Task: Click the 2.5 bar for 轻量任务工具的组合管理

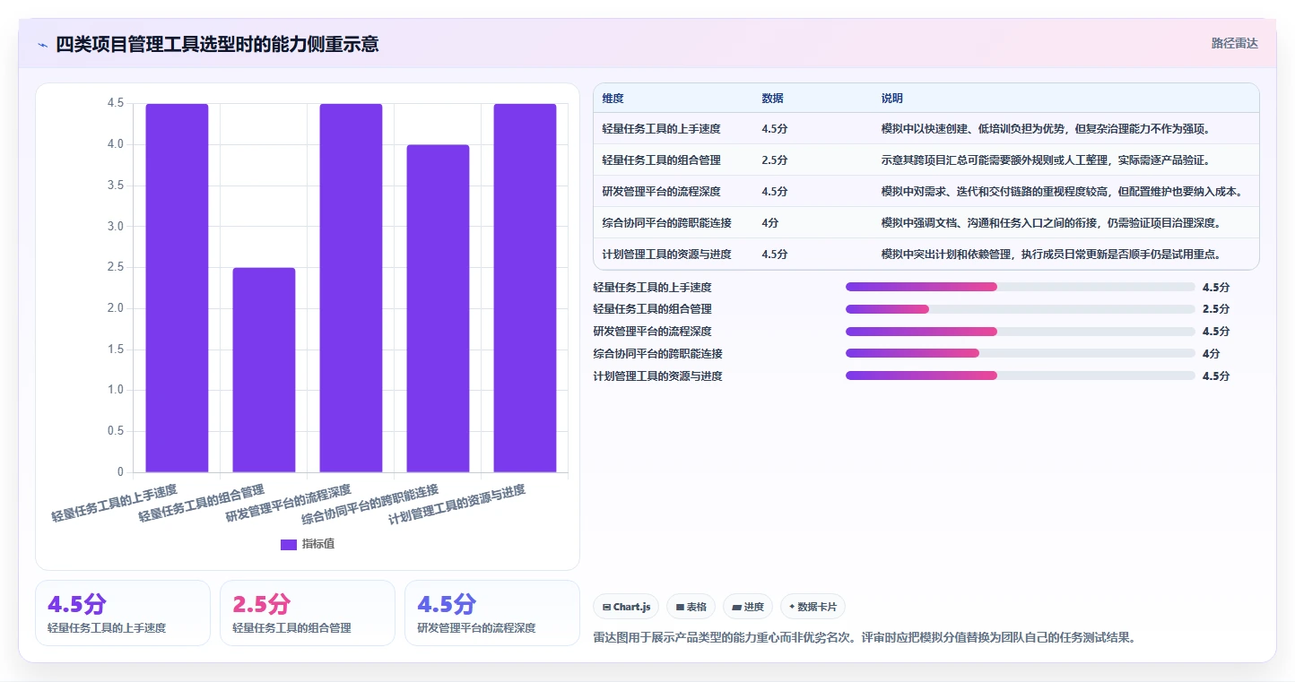Action: tap(264, 369)
